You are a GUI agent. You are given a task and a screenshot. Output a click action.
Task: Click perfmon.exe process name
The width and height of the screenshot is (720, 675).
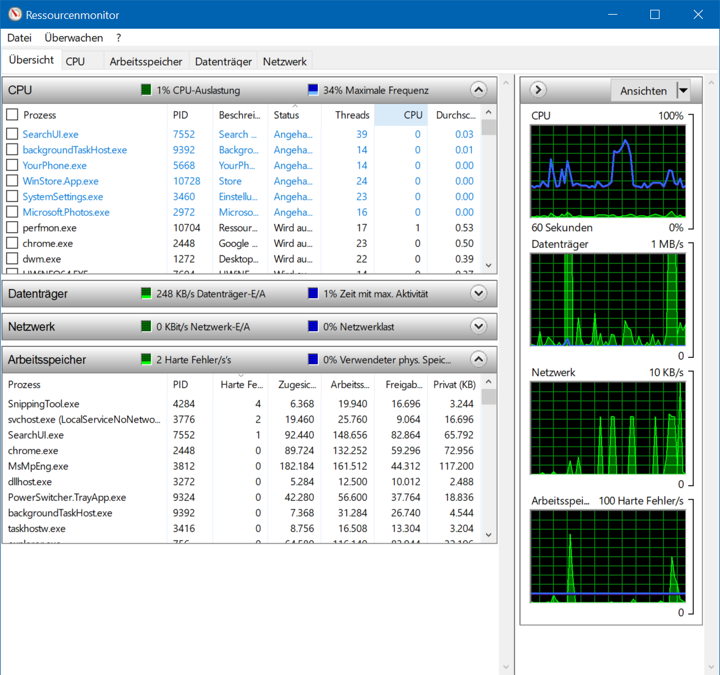50,228
